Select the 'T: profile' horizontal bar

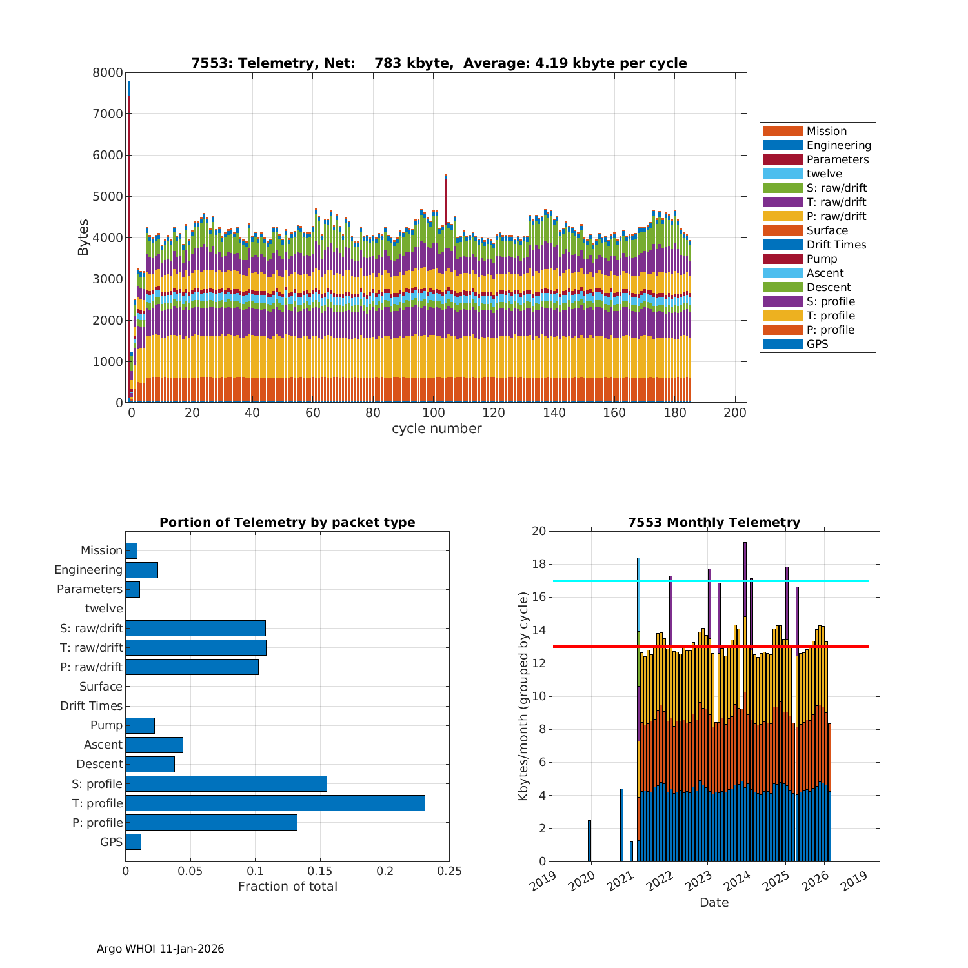coord(275,803)
